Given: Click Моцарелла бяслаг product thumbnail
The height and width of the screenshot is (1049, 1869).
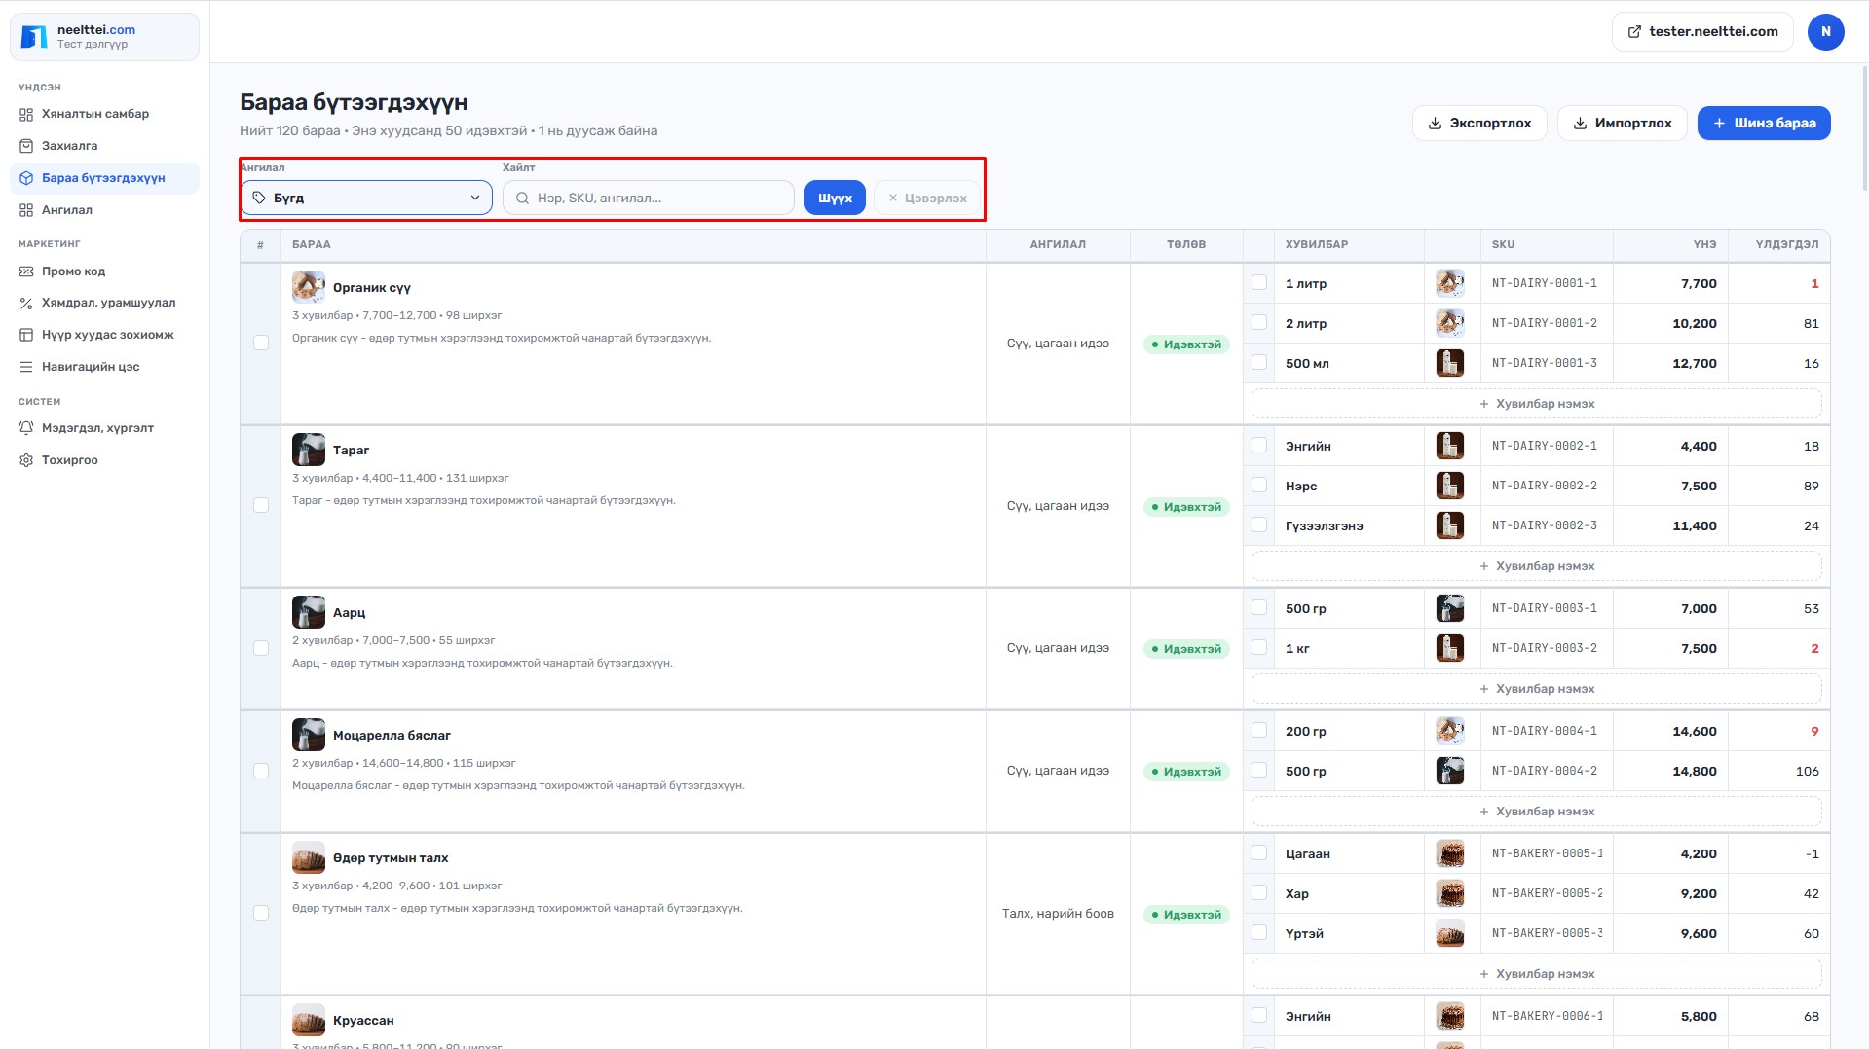Looking at the screenshot, I should point(309,735).
